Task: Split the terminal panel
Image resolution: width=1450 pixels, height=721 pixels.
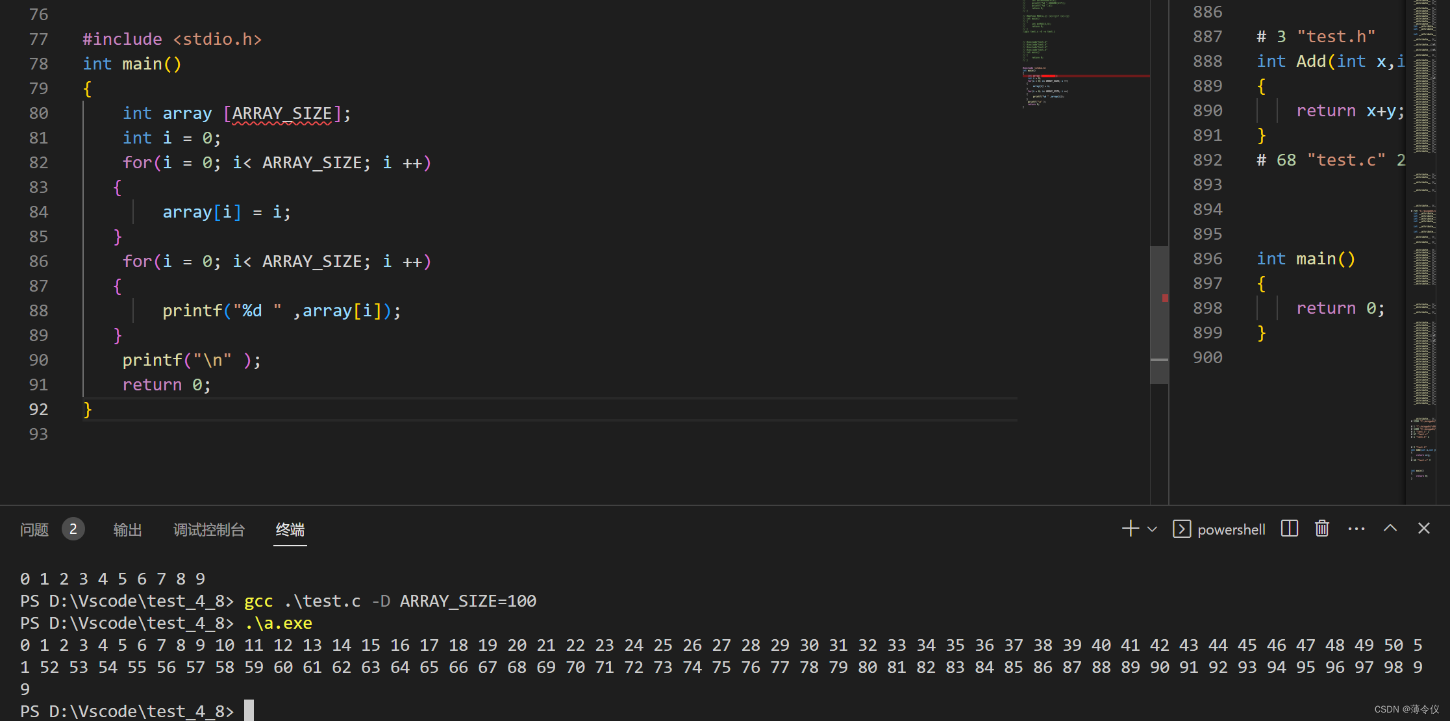Action: click(x=1290, y=529)
